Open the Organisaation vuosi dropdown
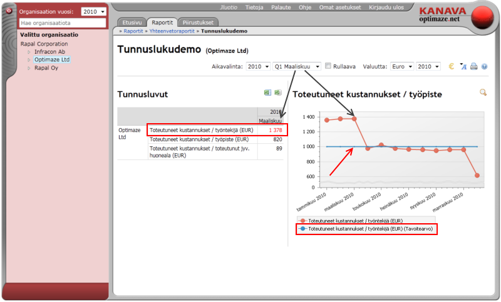501x302 pixels. point(94,12)
